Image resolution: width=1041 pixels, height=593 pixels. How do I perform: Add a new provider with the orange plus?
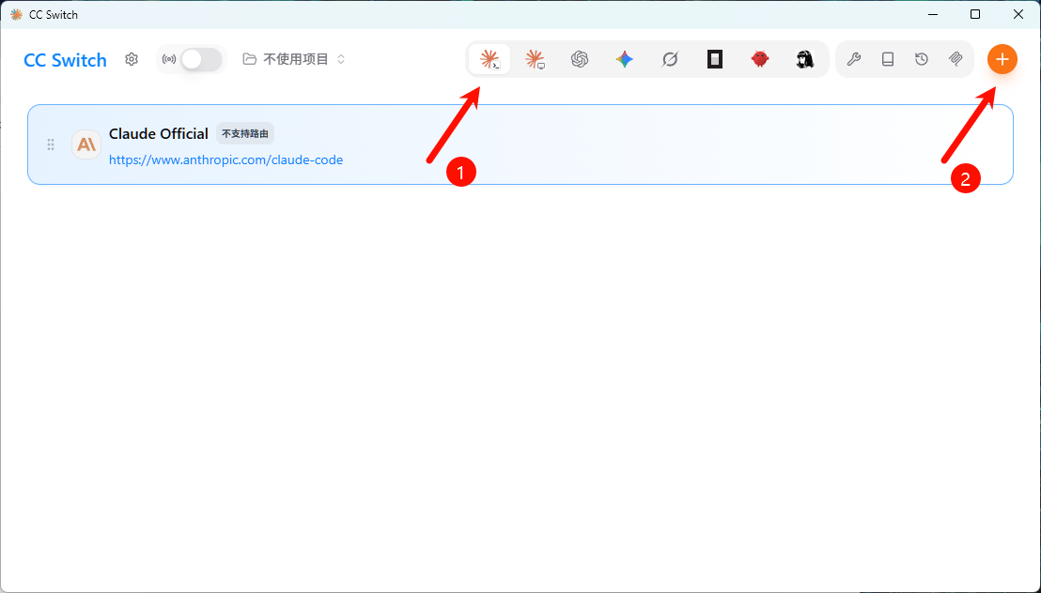click(x=1002, y=60)
